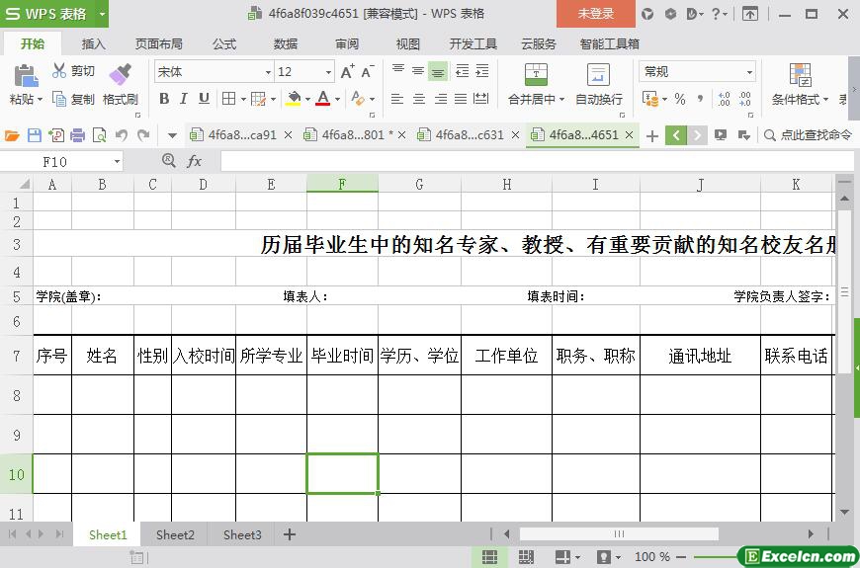Toggle Underline formatting

(x=204, y=99)
